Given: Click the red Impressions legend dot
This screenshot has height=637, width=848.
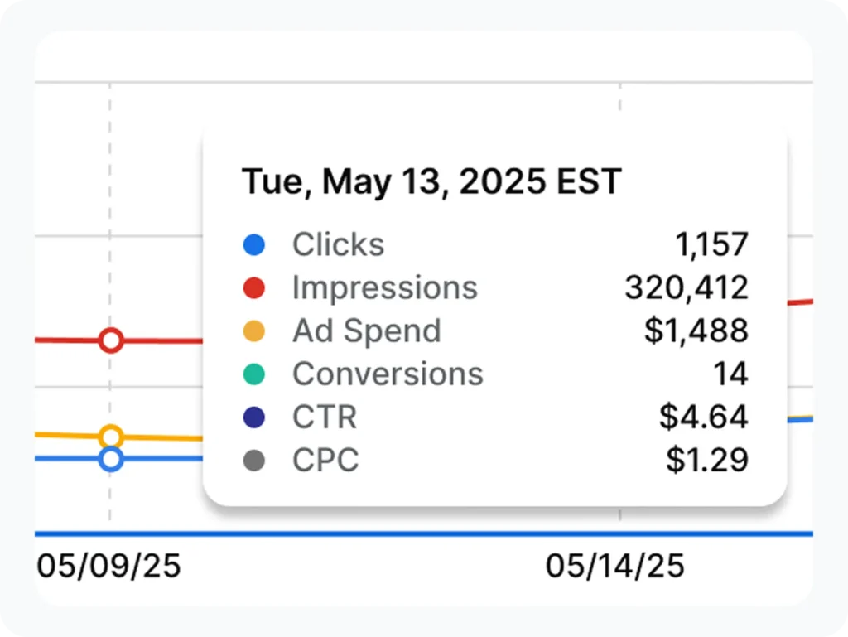Looking at the screenshot, I should point(253,288).
